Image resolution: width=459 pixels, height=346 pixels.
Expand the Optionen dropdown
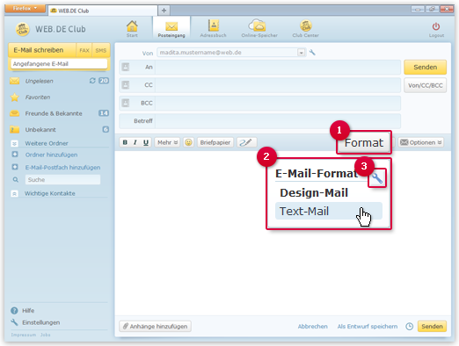(x=420, y=142)
